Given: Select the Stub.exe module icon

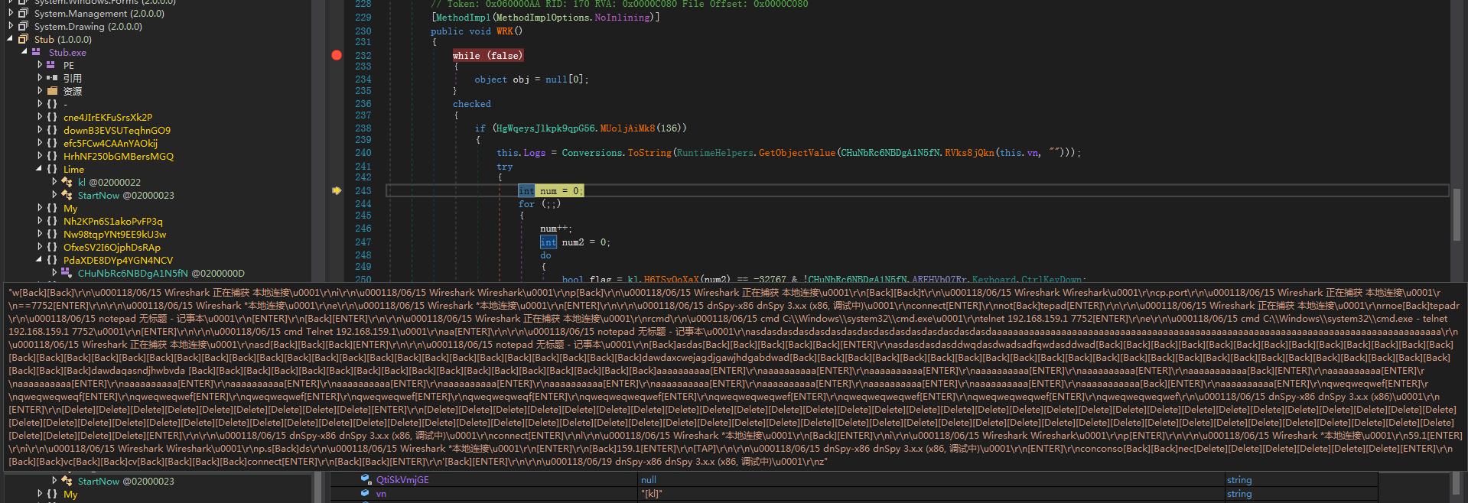Looking at the screenshot, I should (36, 52).
